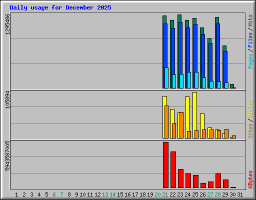Click green weekend day label 6
This screenshot has width=256, height=200.
point(54,194)
